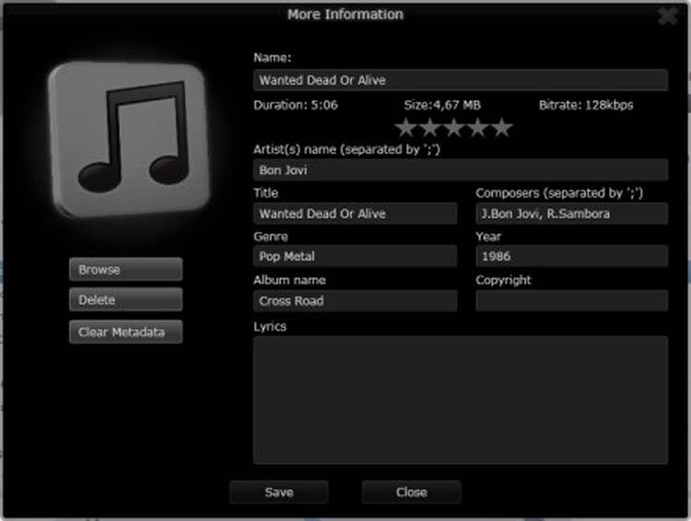
Task: Click inside the Lyrics text area
Action: [461, 399]
